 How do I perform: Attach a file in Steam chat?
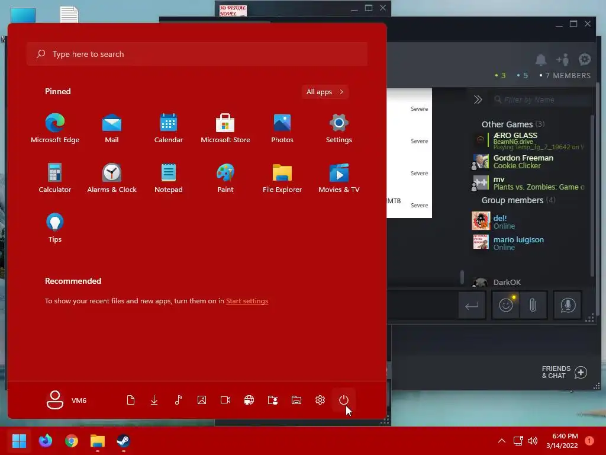(x=533, y=306)
